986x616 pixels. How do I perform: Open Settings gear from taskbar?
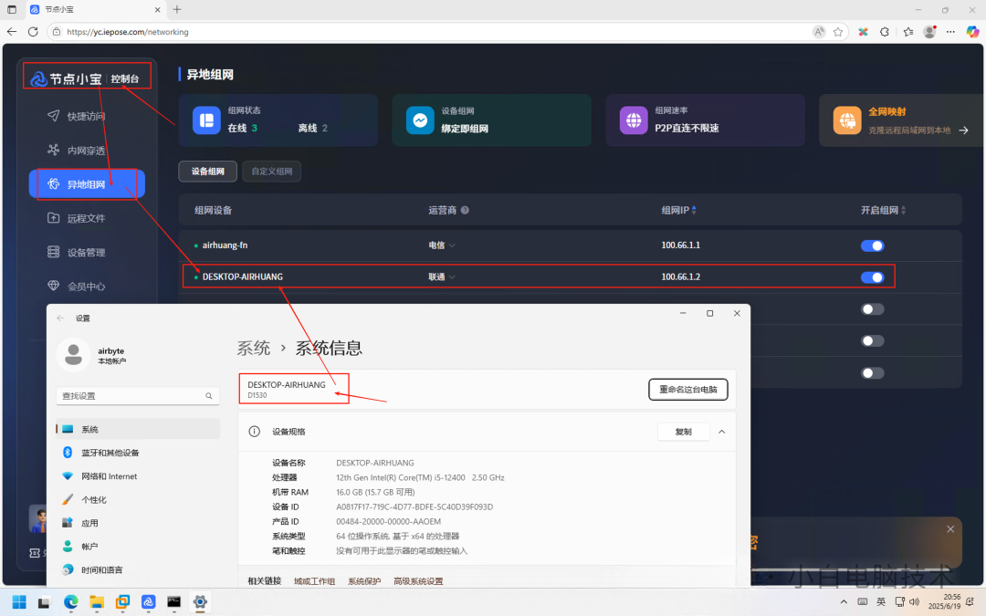pos(200,601)
